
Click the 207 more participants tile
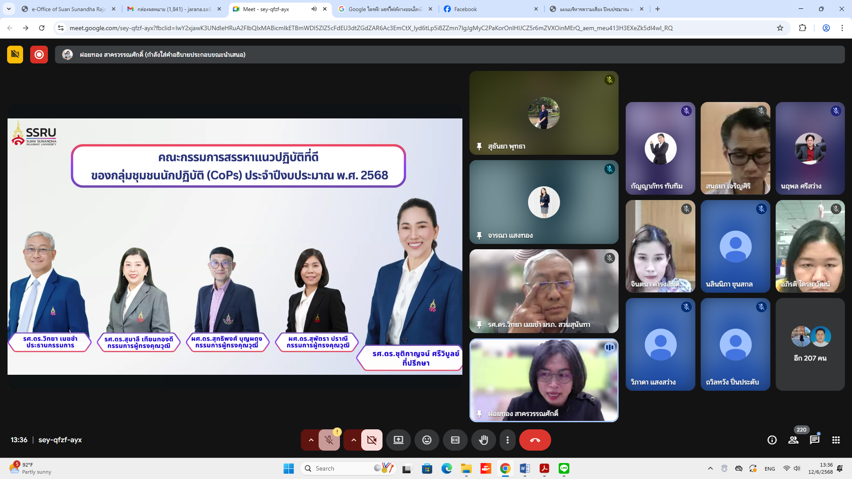[x=810, y=344]
